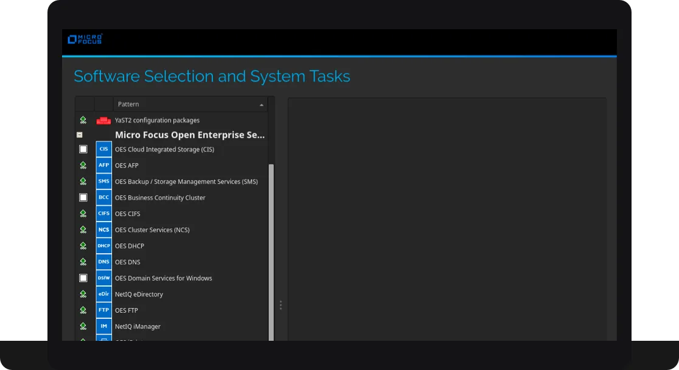Click the CIFS pattern icon
Image resolution: width=679 pixels, height=370 pixels.
point(103,213)
